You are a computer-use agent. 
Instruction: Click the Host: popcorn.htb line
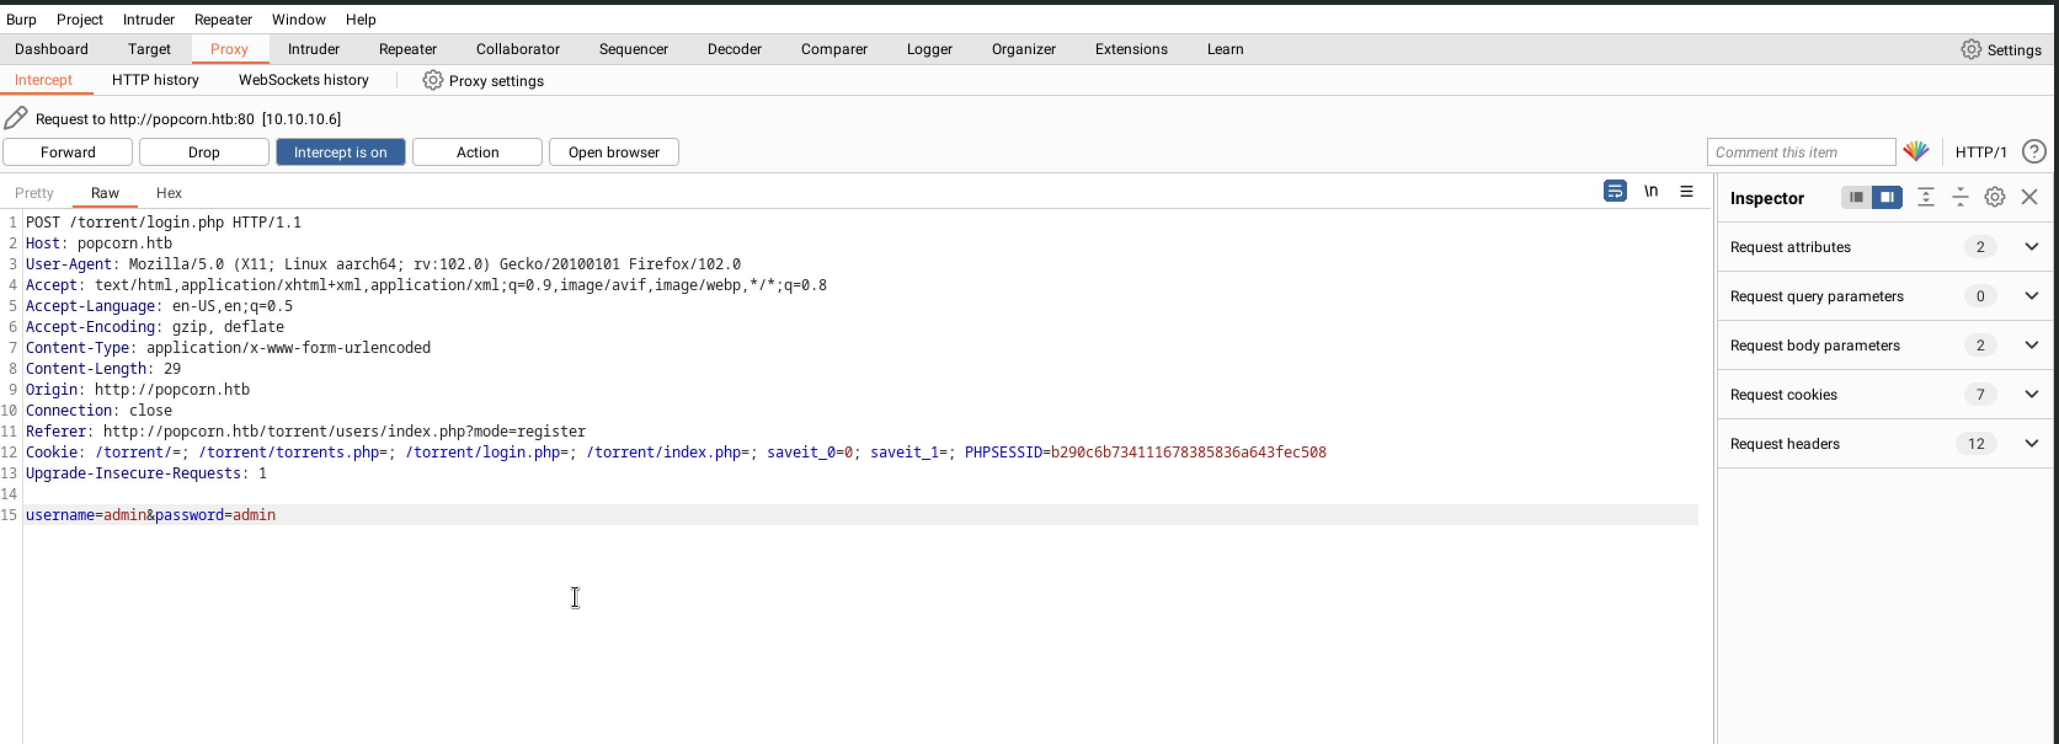coord(98,243)
